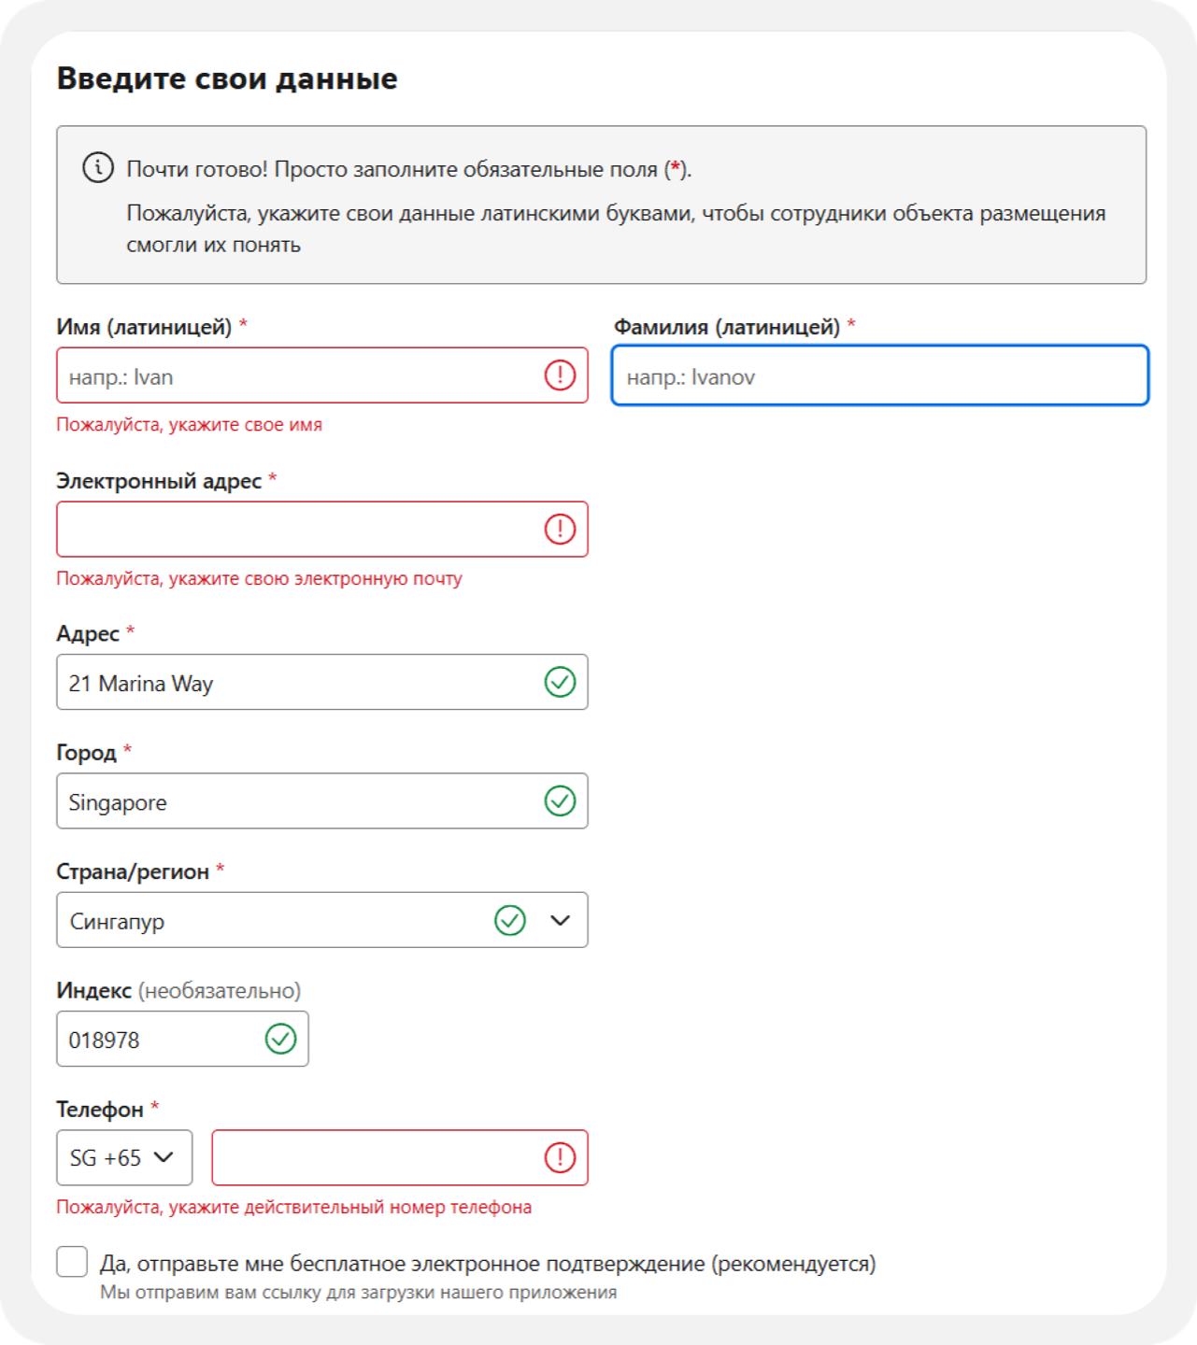This screenshot has width=1197, height=1345.
Task: Click the Фамилия (латиницей) last name field
Action: 880,375
